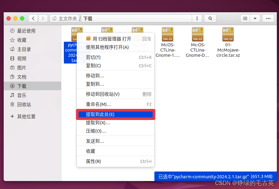Screen dimensions: 279x189
Task: Open the three-dot hamburger menu
Action: pos(268,18)
